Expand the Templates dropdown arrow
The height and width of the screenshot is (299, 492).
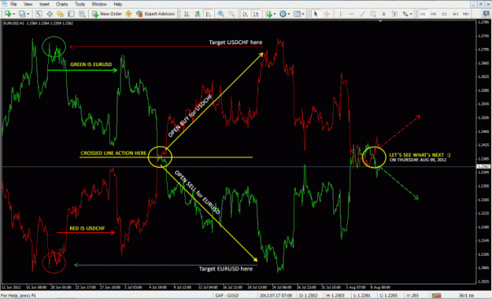pyautogui.click(x=303, y=14)
